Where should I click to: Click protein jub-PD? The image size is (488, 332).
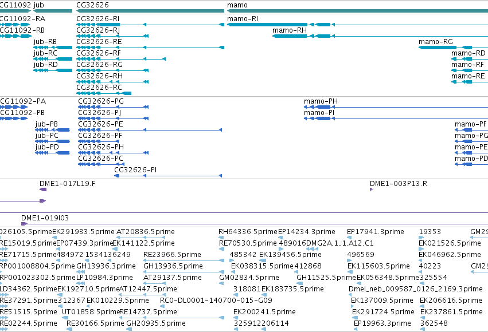coord(47,147)
